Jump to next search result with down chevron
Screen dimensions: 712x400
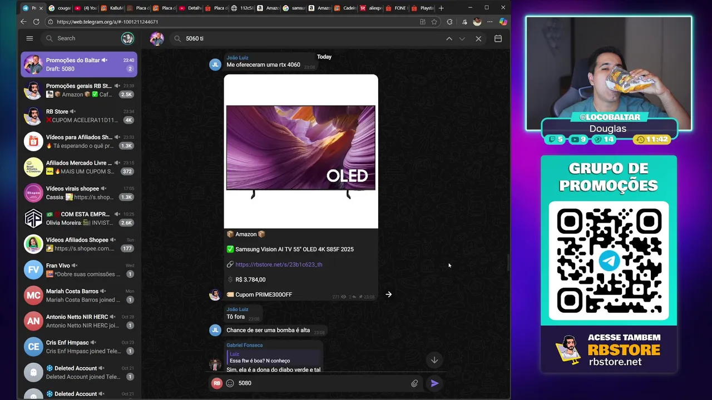pos(462,39)
